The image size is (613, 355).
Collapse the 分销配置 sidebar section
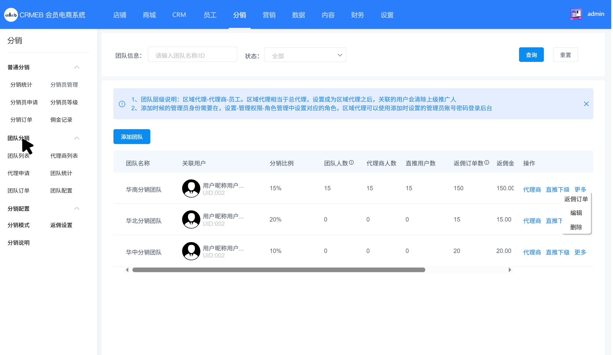77,208
